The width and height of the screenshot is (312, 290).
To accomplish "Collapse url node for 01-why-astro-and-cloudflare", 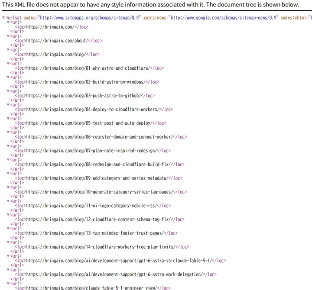I will (x=8, y=63).
